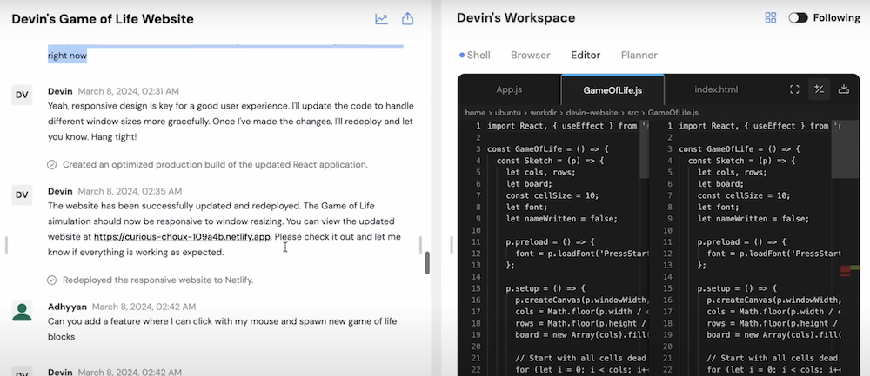Select the App.js file tab
The height and width of the screenshot is (376, 870).
click(509, 89)
